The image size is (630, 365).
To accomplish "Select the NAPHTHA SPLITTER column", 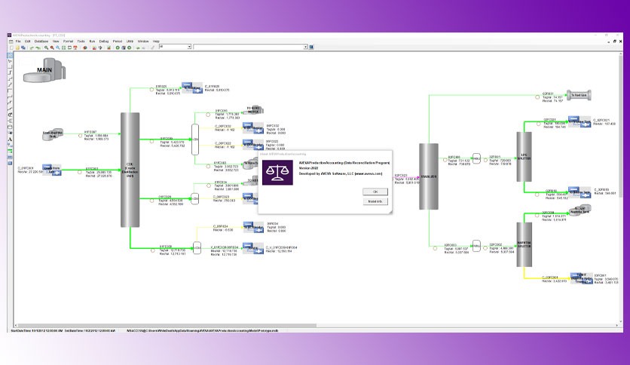I will point(524,245).
